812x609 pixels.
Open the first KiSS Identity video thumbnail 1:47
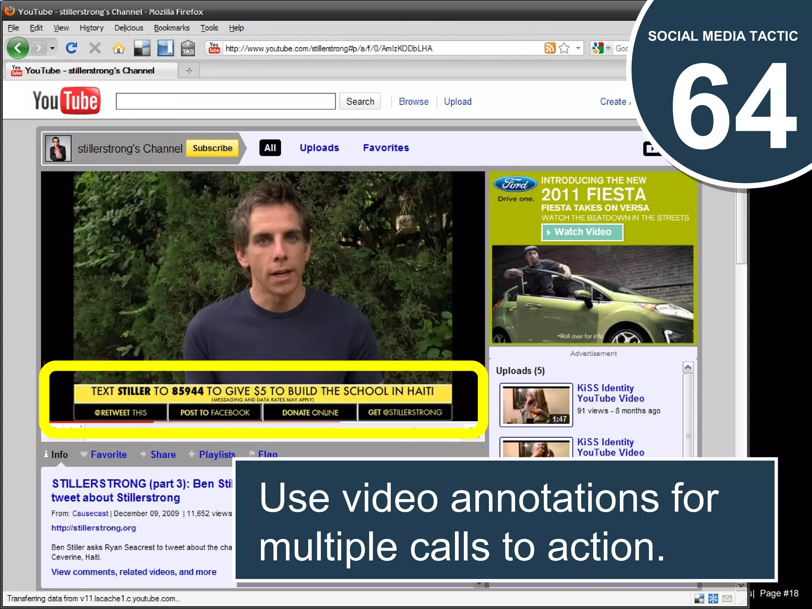click(536, 405)
